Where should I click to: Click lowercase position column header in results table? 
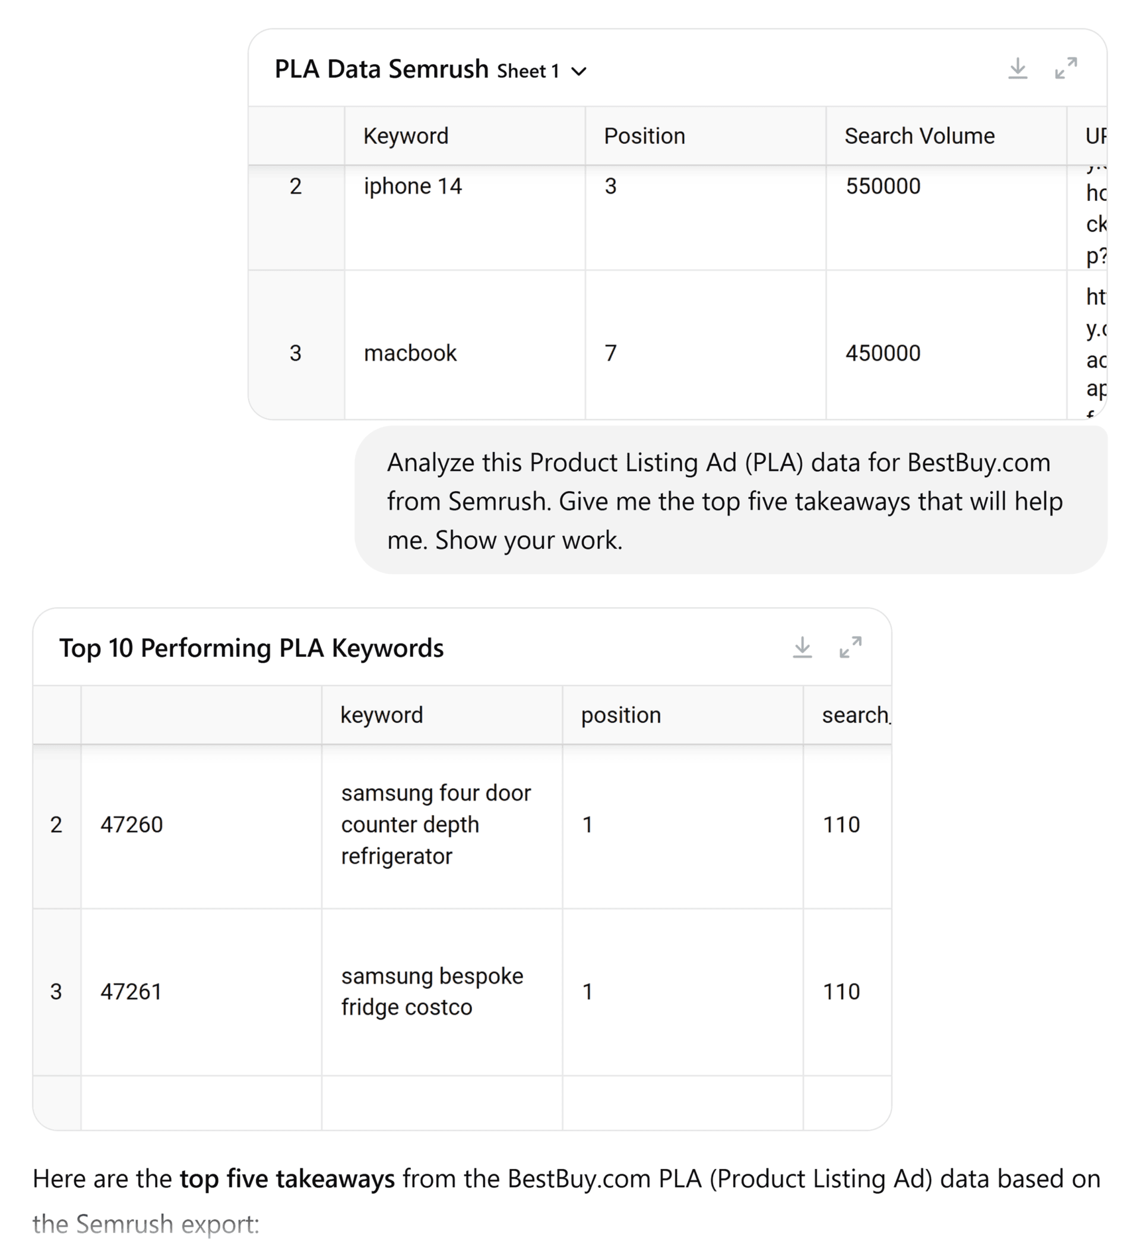pyautogui.click(x=620, y=715)
